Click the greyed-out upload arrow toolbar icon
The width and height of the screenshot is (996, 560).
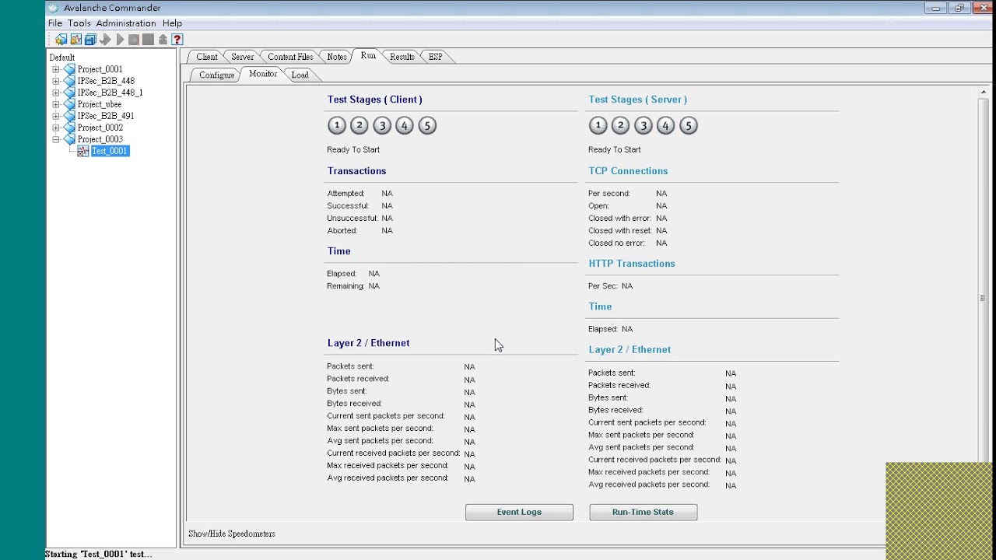click(x=163, y=40)
